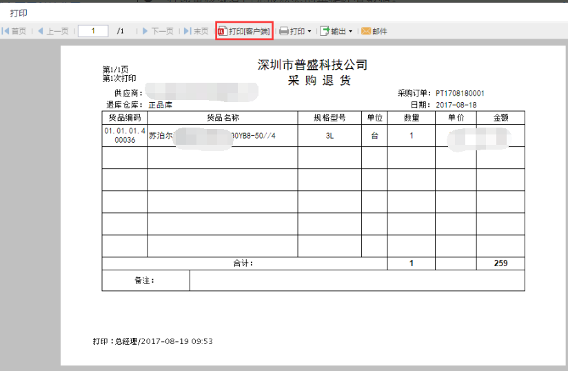
Task: Click the 打印[客户端] client print button
Action: pyautogui.click(x=244, y=31)
